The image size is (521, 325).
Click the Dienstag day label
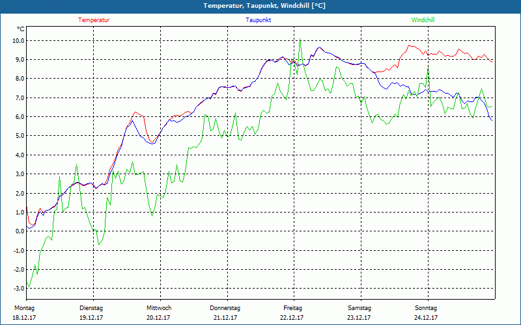tap(91, 308)
